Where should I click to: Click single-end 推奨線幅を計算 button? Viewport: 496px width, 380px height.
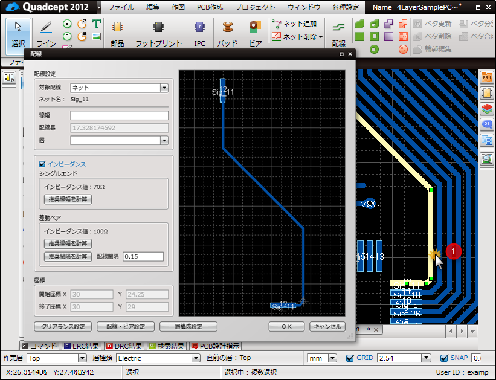tap(68, 199)
